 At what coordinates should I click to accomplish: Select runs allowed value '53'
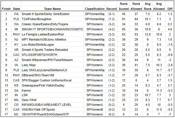[x=136, y=34]
